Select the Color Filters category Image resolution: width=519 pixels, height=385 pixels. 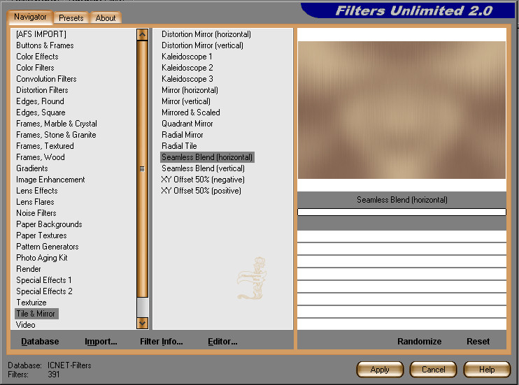(36, 68)
